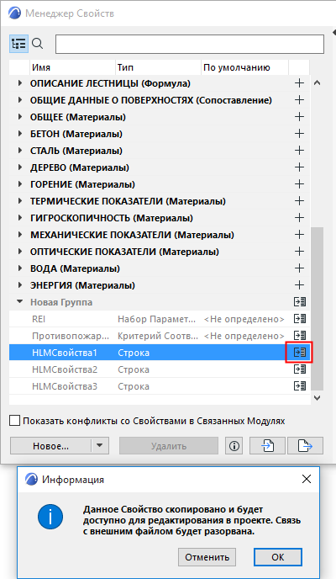Select the HLMСвойства1 property row

[159, 353]
